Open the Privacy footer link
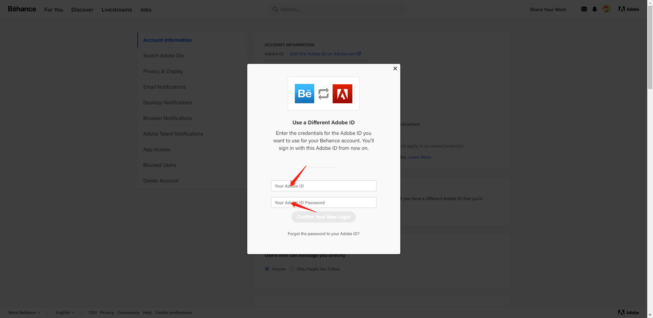The height and width of the screenshot is (318, 653). (107, 313)
